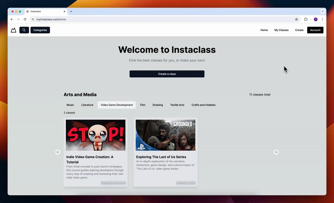334x203 pixels.
Task: View site information in address bar
Action: (33, 19)
